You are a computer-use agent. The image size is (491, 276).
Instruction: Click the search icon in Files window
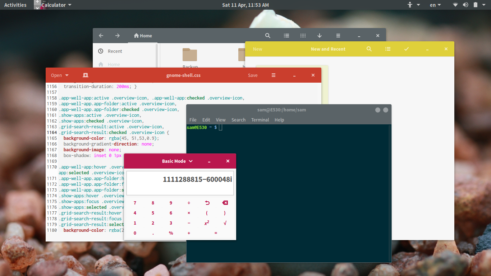pyautogui.click(x=268, y=36)
